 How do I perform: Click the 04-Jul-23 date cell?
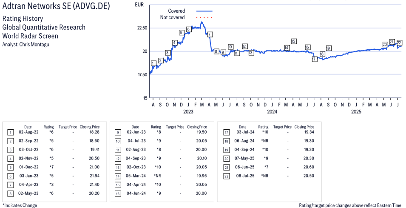(136, 141)
